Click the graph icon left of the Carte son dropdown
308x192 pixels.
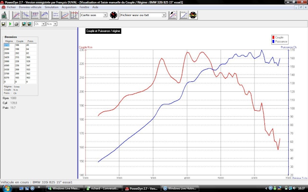pos(74,15)
